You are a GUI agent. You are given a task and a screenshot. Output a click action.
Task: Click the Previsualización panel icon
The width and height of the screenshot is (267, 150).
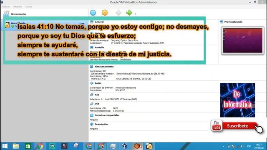[222, 22]
